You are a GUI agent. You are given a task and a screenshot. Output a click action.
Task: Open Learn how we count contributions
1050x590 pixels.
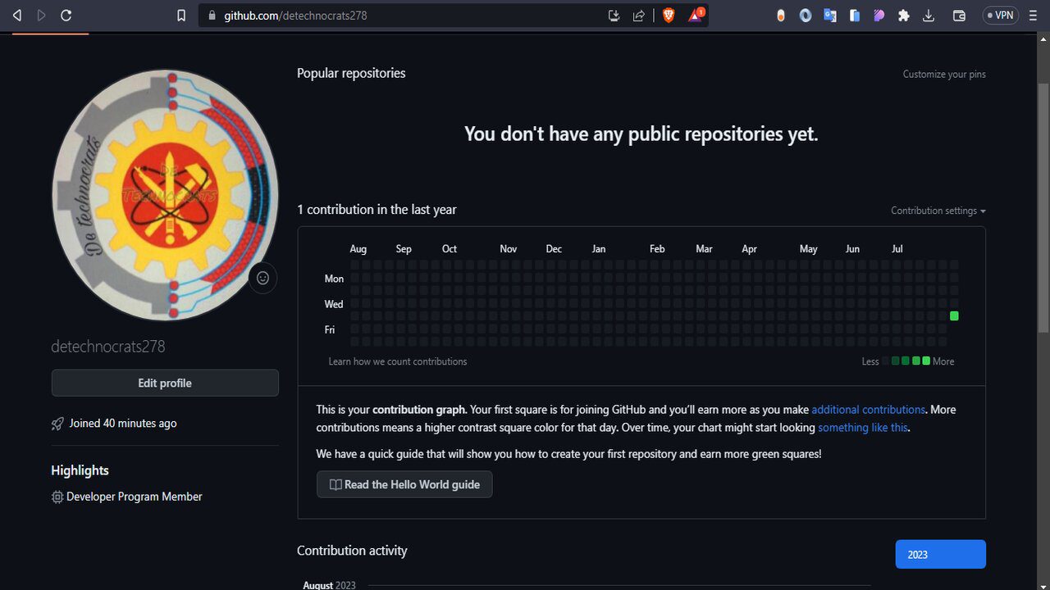pyautogui.click(x=398, y=361)
